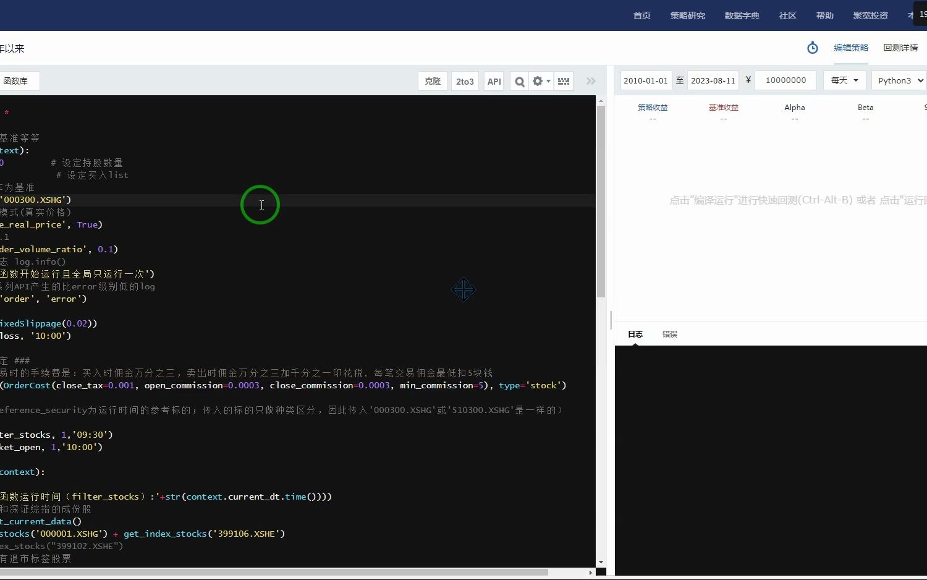The height and width of the screenshot is (580, 927).
Task: Open the 聚宽投资 menu
Action: (871, 15)
